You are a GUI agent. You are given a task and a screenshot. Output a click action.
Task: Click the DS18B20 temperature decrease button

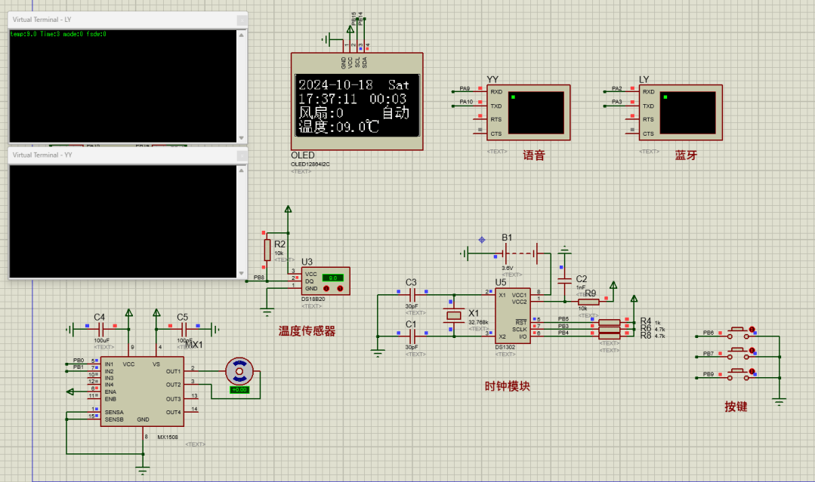[x=325, y=289]
